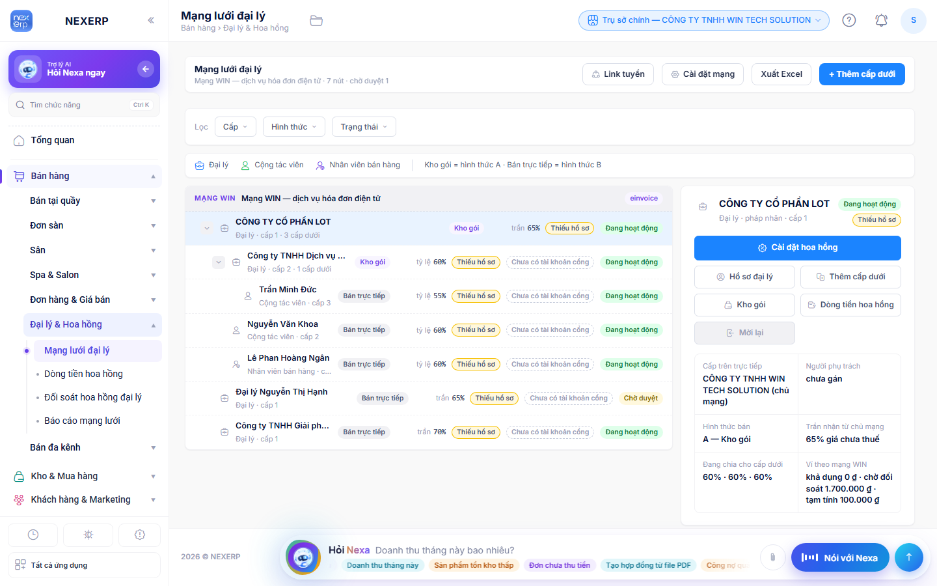Click person icon of Trần Minh Đức row
The image size is (937, 586).
[248, 296]
